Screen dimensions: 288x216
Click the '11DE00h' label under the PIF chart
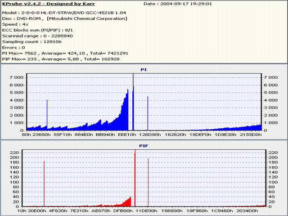(146, 211)
